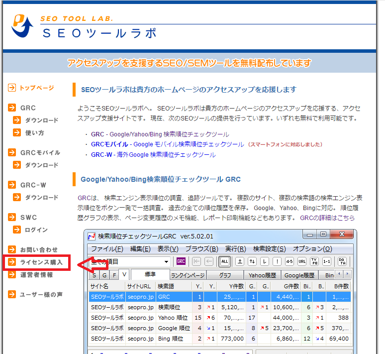This screenshot has width=385, height=354.
Task: Click the URL filter icon
Action: click(302, 261)
